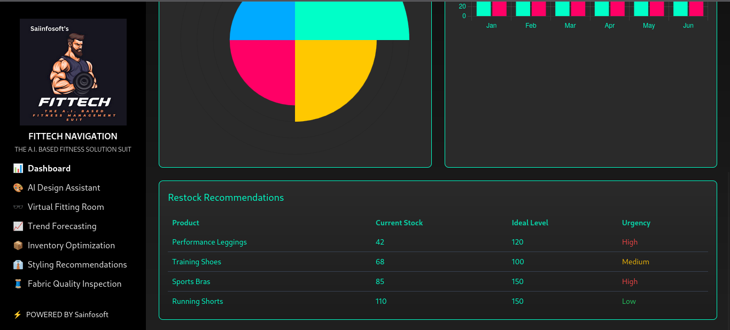Image resolution: width=730 pixels, height=330 pixels.
Task: Click the Trend Forecasting chart icon
Action: 18,226
